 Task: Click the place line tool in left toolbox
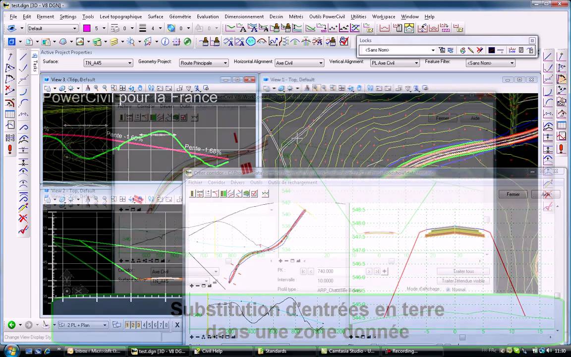coord(23,57)
